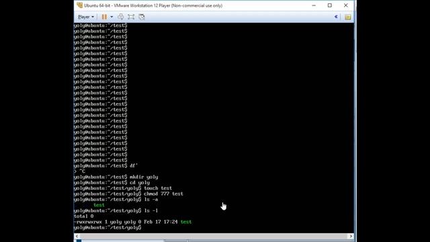Pause the virtual machine
The width and height of the screenshot is (430, 242).
(104, 17)
